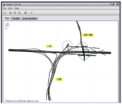Click the viewer application icon in title bar
Image resolution: width=122 pixels, height=104 pixels.
pos(4,4)
